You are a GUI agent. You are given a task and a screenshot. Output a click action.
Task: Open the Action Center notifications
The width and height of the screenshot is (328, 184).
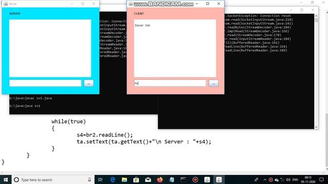click(321, 179)
